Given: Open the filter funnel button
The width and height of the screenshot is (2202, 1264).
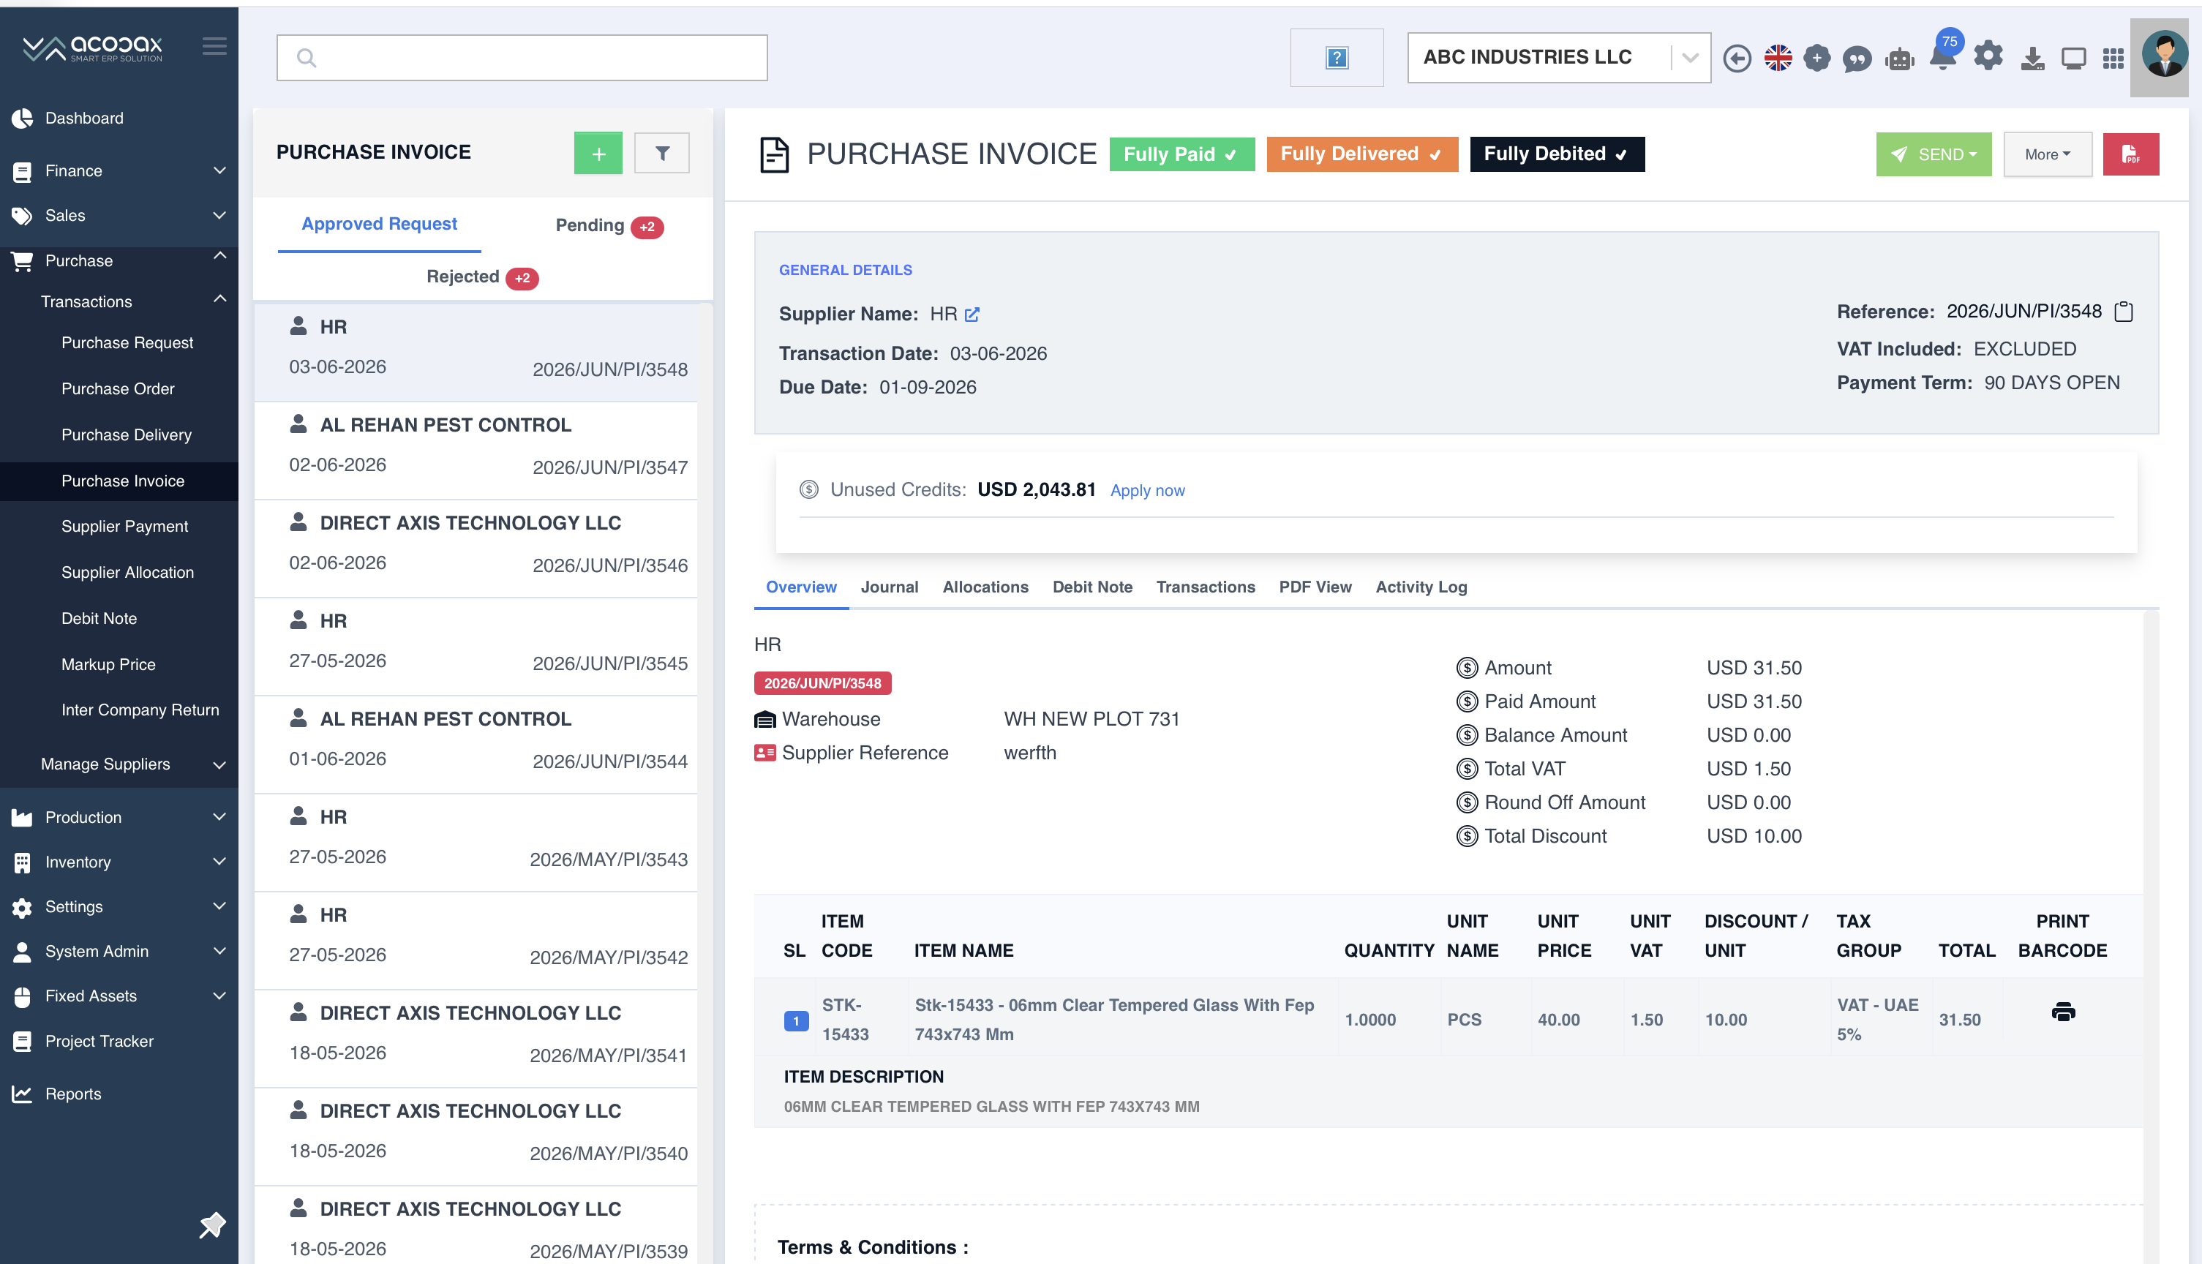Looking at the screenshot, I should 661,154.
